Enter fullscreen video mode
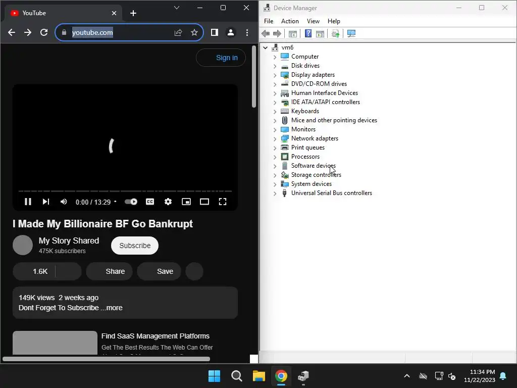 click(x=223, y=202)
